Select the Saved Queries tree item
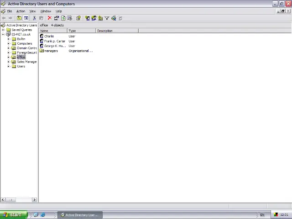Image resolution: width=292 pixels, height=219 pixels. pos(21,30)
